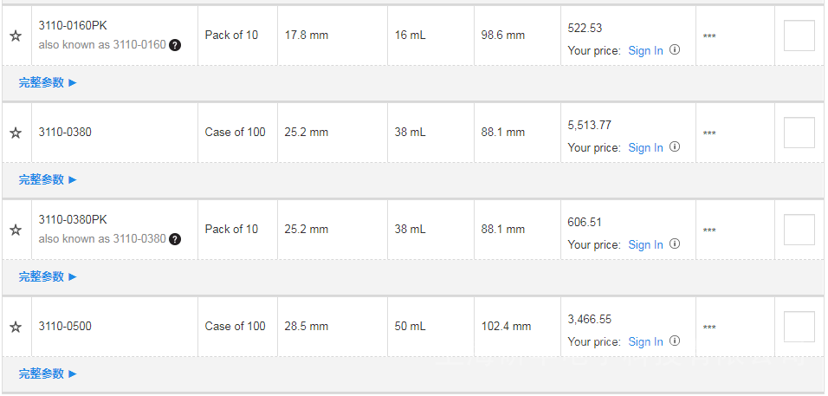Favorite the 3110-0380 Case of 100 item
828x396 pixels.
pos(15,133)
